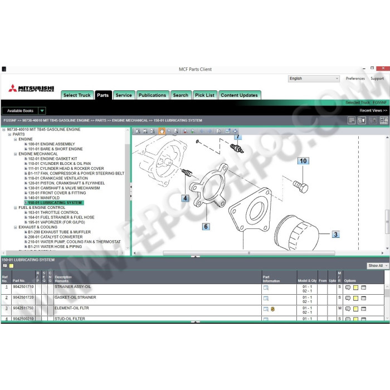The image size is (390, 390).
Task: Open part information for GASKET-OIL STRAINER
Action: coord(266,299)
